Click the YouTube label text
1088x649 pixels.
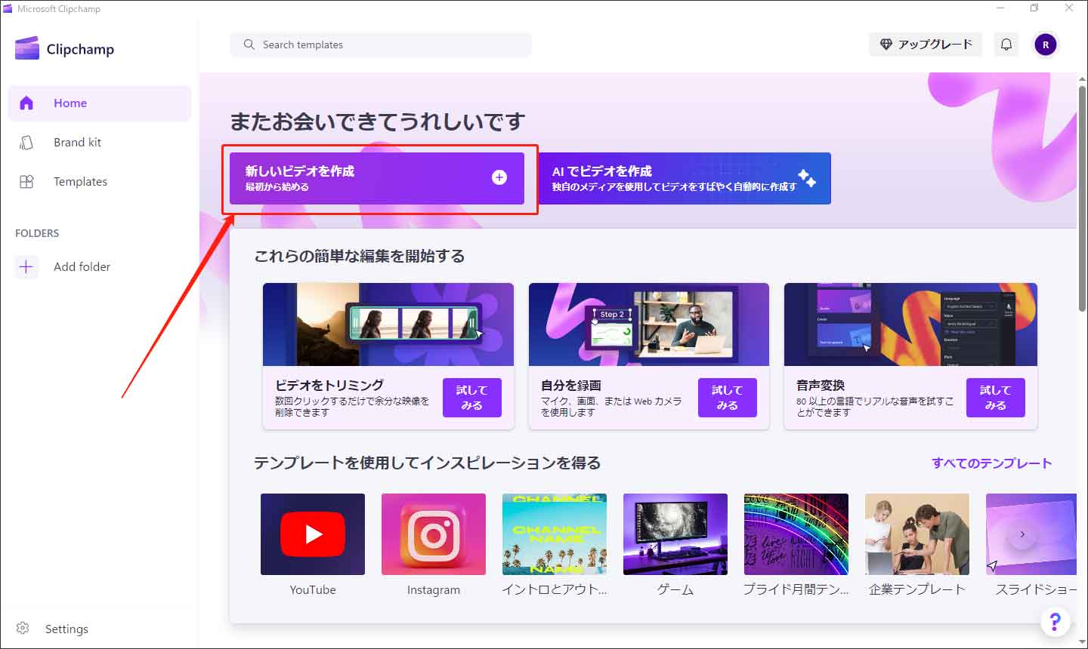[x=313, y=590]
